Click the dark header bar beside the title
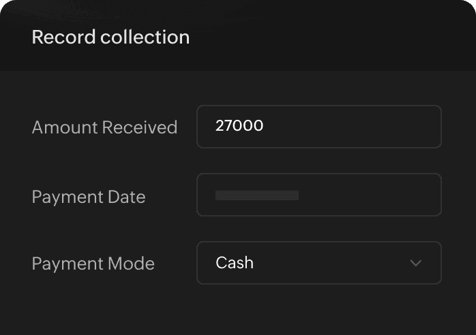Image resolution: width=476 pixels, height=335 pixels. click(327, 37)
